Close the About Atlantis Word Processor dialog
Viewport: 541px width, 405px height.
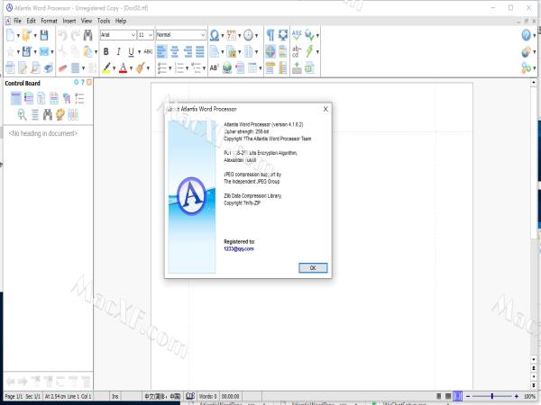tap(326, 109)
